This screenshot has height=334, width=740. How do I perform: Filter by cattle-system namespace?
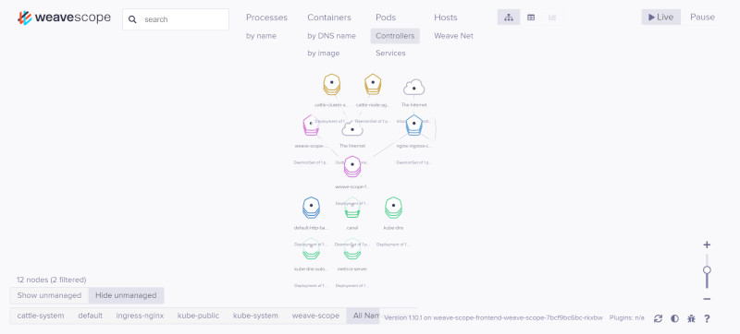41,316
